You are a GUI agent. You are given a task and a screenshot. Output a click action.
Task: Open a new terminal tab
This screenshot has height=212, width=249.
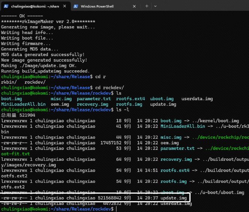147,6
